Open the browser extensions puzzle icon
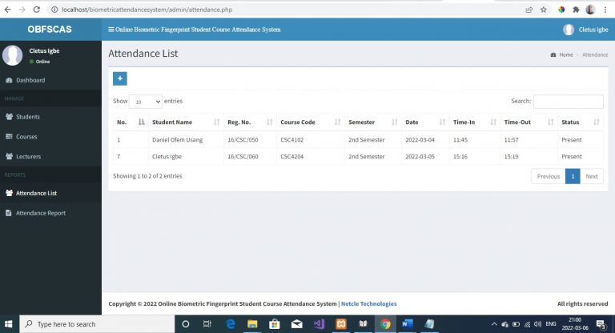Viewport: 615px width, 333px height. 576,10
